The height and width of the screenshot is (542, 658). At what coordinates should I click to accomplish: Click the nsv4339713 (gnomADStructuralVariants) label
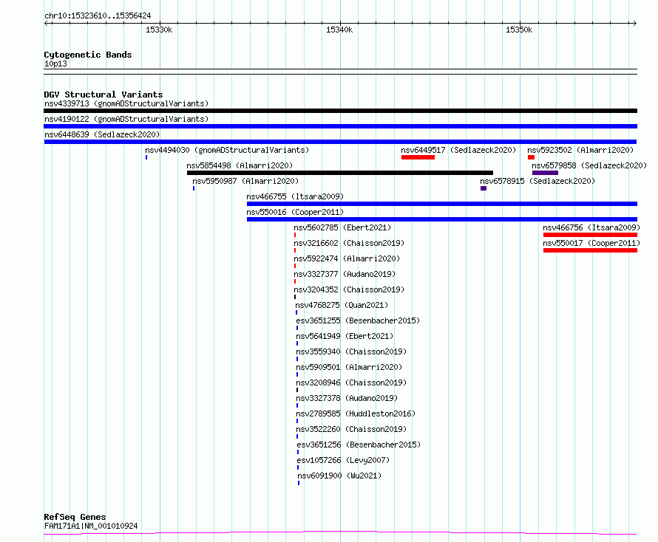[126, 103]
